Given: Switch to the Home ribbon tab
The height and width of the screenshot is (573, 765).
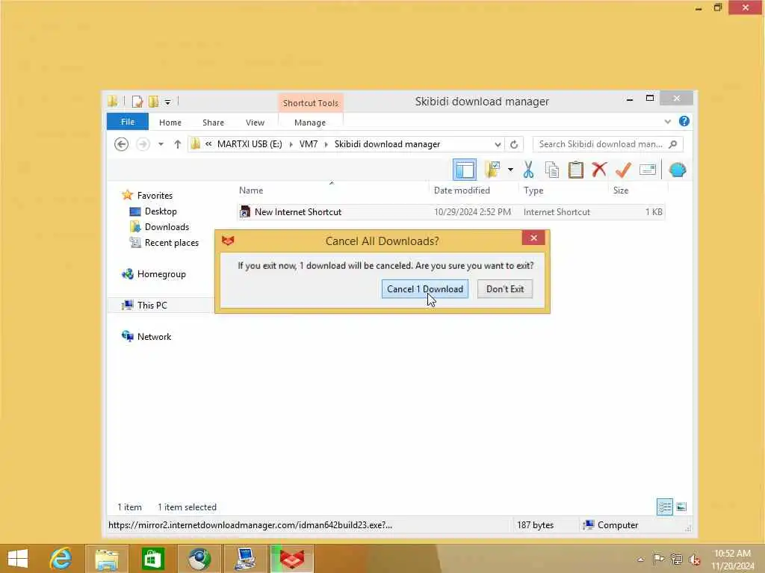Looking at the screenshot, I should tap(170, 123).
